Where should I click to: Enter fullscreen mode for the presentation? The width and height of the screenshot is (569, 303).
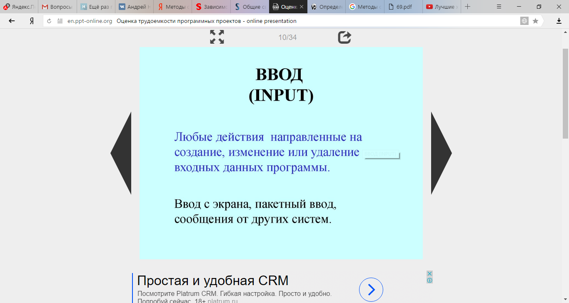[x=217, y=37]
